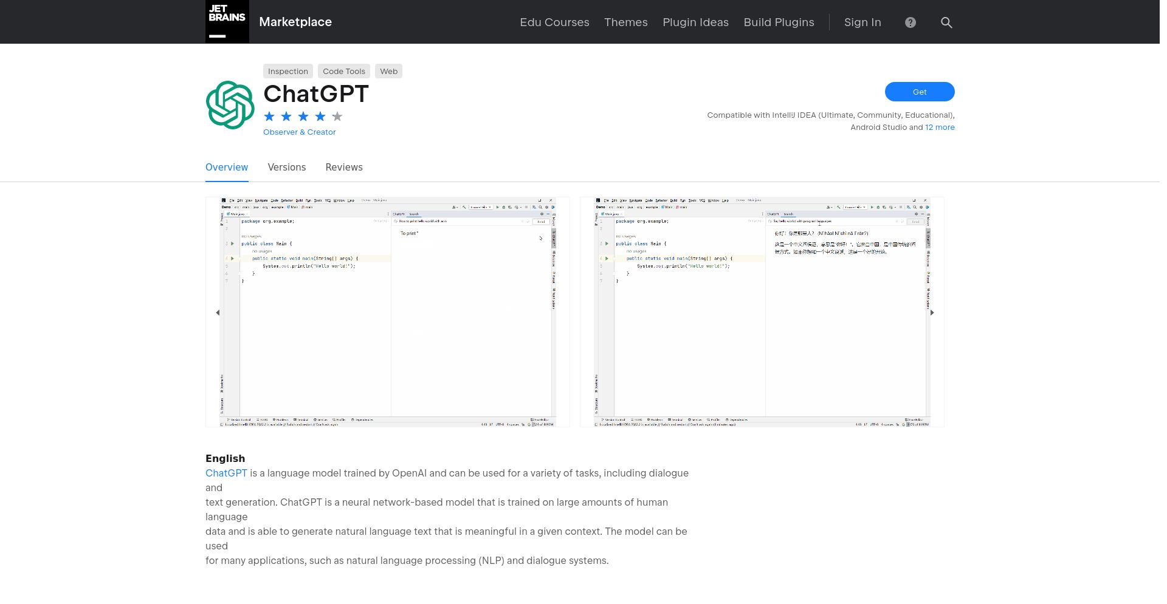Select the Inspection tag

pos(288,71)
